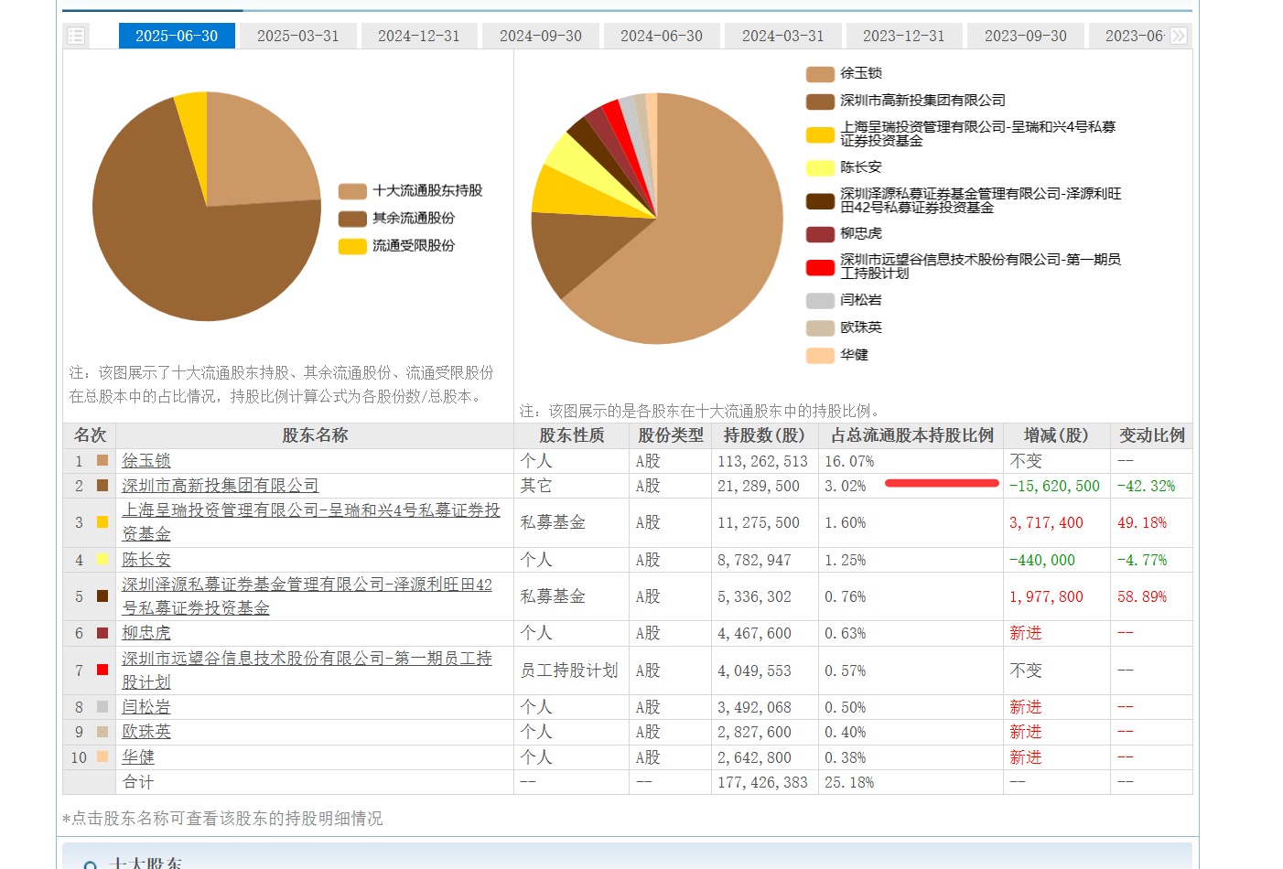Screen dimensions: 1283x869
Task: Click the 增减(股) column header
Action: pyautogui.click(x=1057, y=435)
